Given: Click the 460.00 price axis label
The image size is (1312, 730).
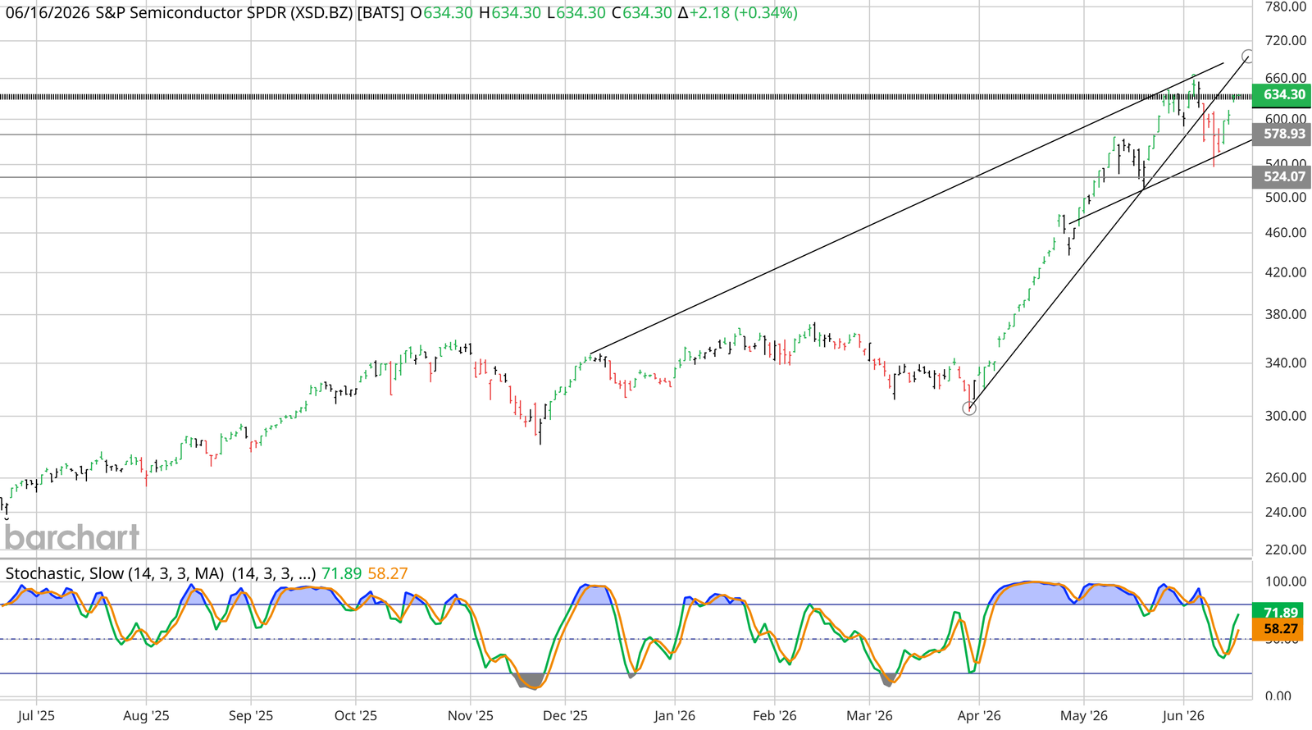Looking at the screenshot, I should pos(1286,233).
